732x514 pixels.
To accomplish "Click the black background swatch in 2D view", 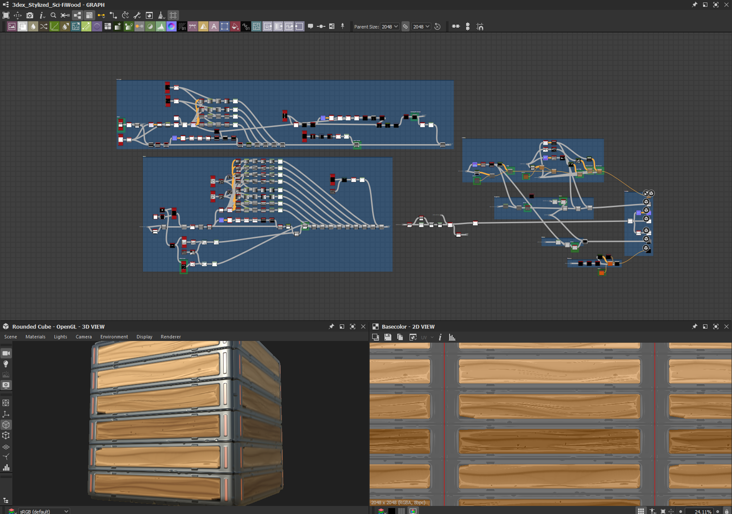I will tap(392, 511).
